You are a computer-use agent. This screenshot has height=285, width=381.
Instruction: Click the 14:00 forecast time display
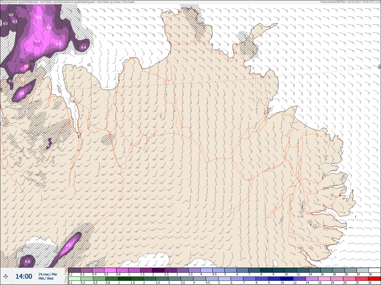point(24,276)
